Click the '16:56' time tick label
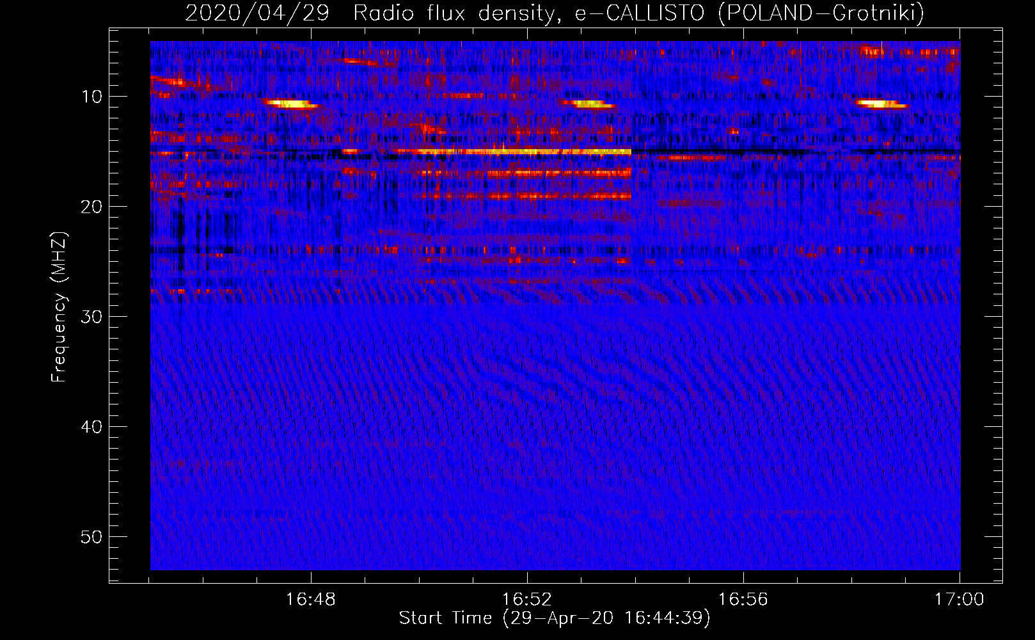The image size is (1035, 640). point(743,600)
